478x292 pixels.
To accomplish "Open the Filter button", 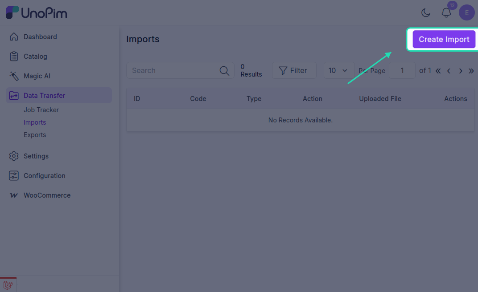I will pos(294,70).
